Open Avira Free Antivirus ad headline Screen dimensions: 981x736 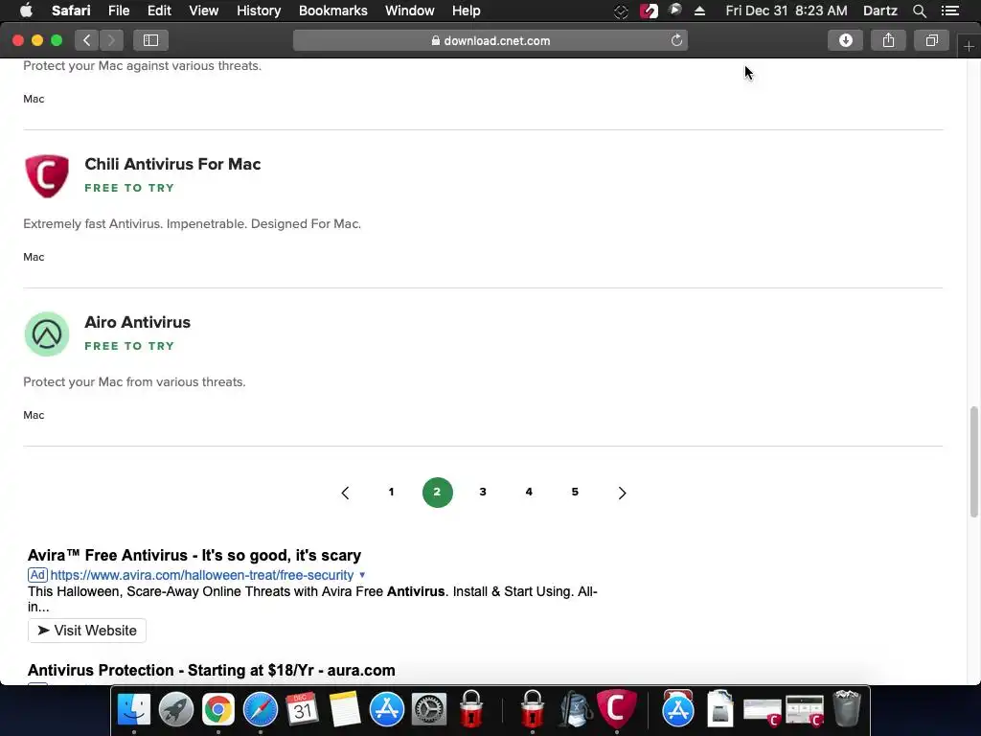point(194,555)
